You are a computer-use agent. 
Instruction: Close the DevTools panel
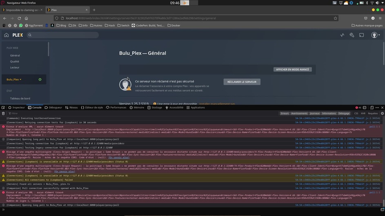[382, 107]
